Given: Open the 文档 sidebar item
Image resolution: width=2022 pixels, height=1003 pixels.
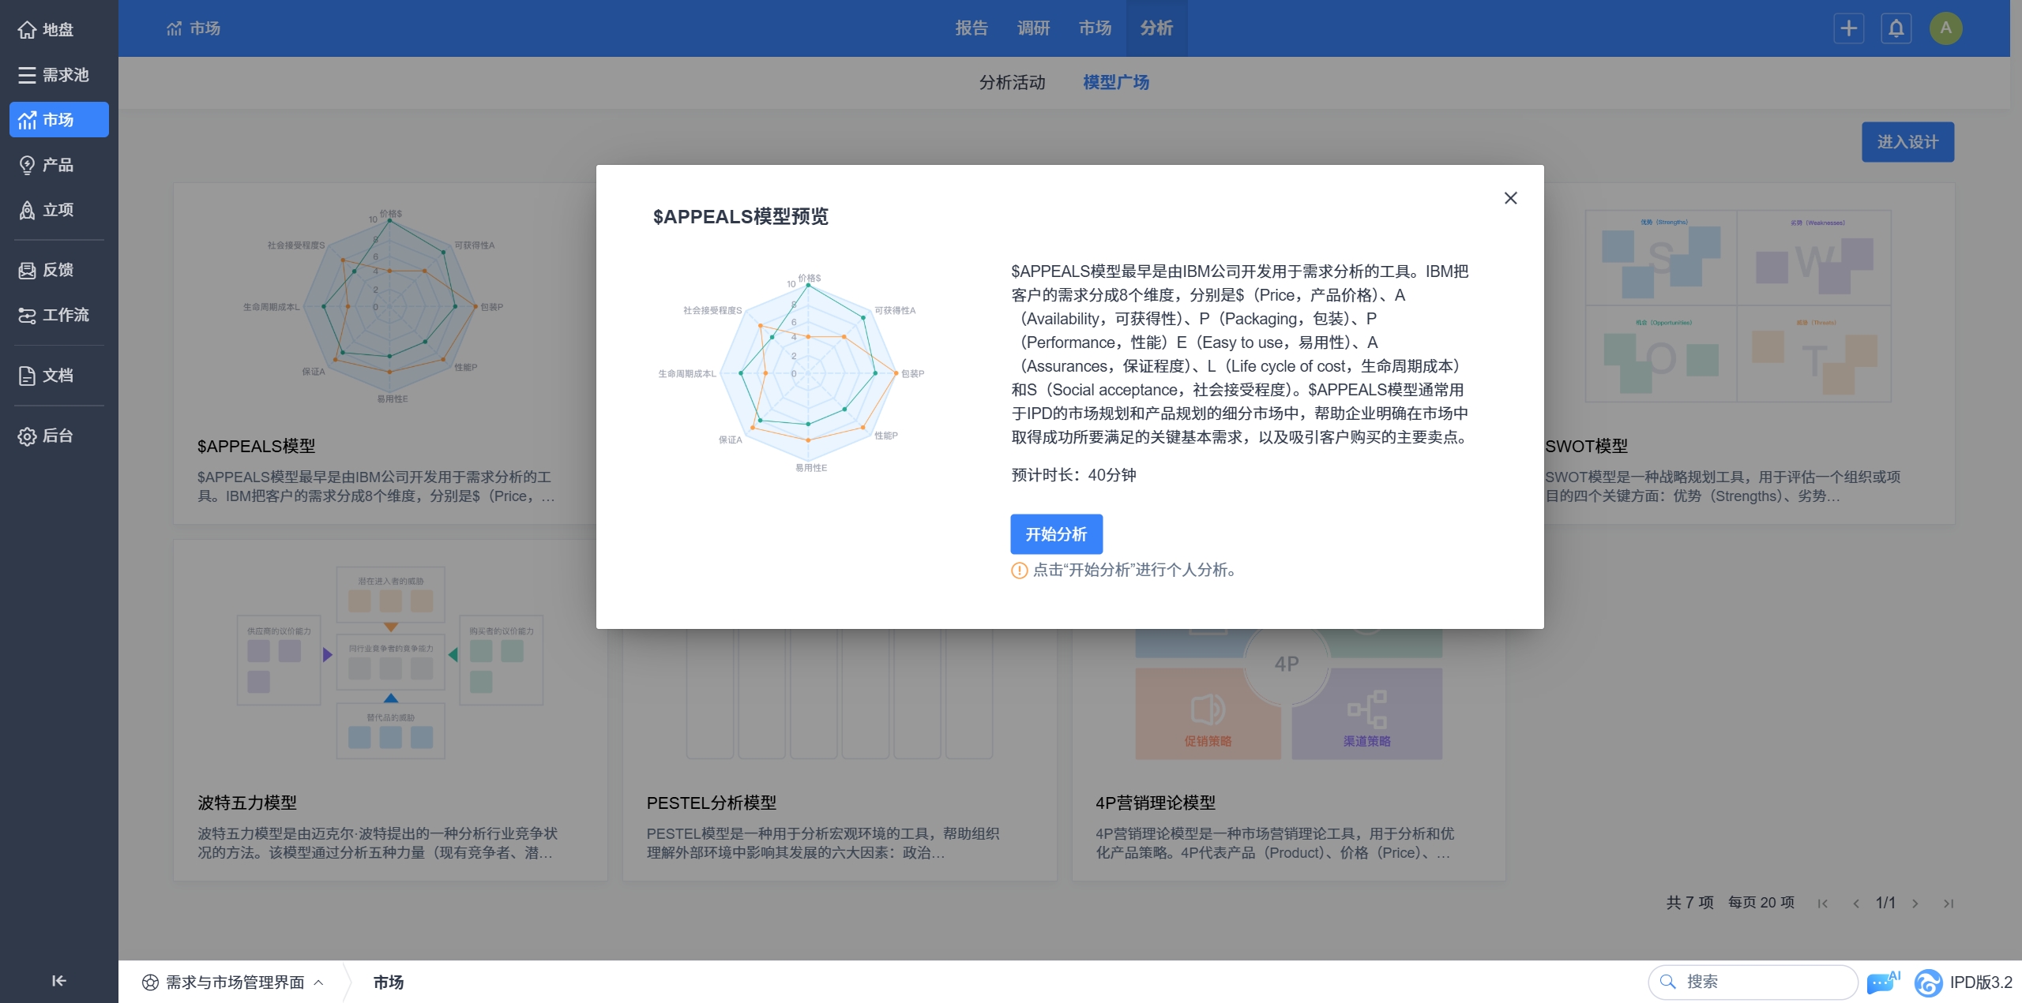Looking at the screenshot, I should coord(58,376).
